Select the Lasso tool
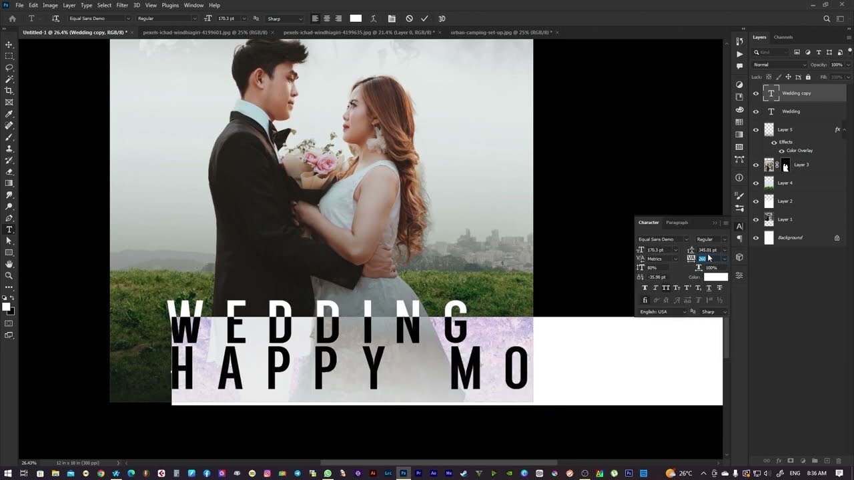 [x=9, y=67]
